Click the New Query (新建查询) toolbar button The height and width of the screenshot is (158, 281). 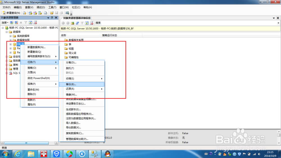[11, 13]
